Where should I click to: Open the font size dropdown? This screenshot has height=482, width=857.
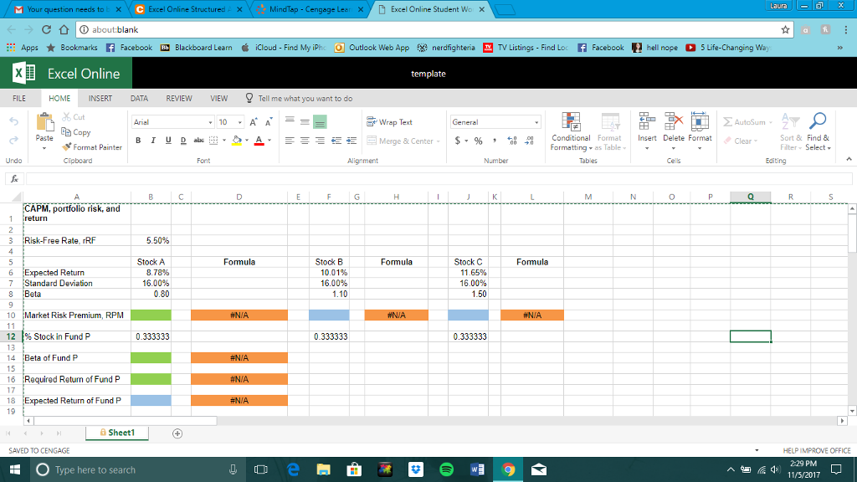click(x=239, y=122)
